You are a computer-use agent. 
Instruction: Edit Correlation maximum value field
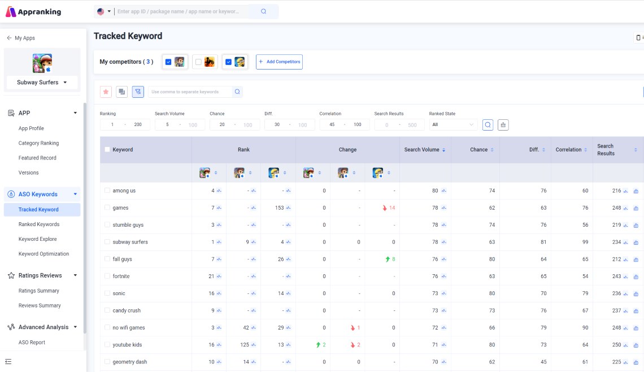358,124
